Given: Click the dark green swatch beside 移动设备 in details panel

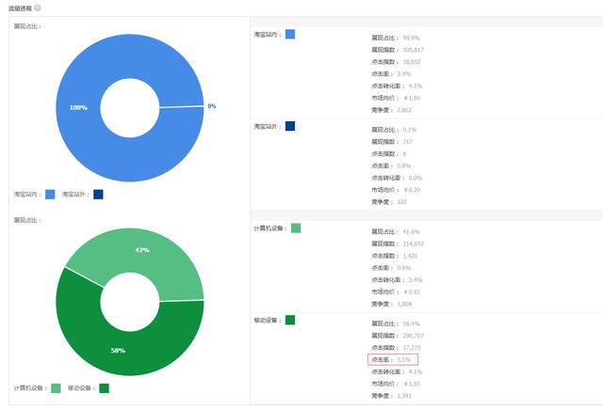Looking at the screenshot, I should (x=290, y=320).
